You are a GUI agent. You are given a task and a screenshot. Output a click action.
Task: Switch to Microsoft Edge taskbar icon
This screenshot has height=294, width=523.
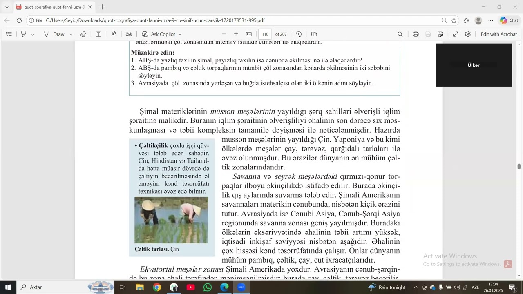(x=224, y=287)
